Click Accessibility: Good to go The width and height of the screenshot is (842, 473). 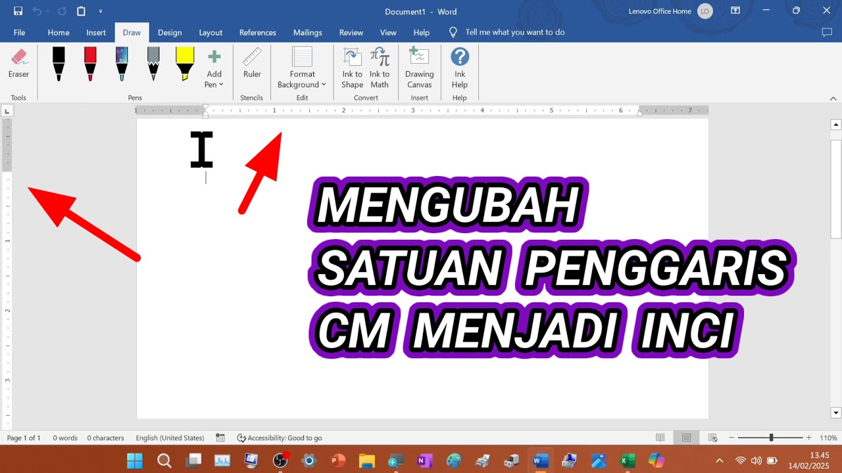280,438
